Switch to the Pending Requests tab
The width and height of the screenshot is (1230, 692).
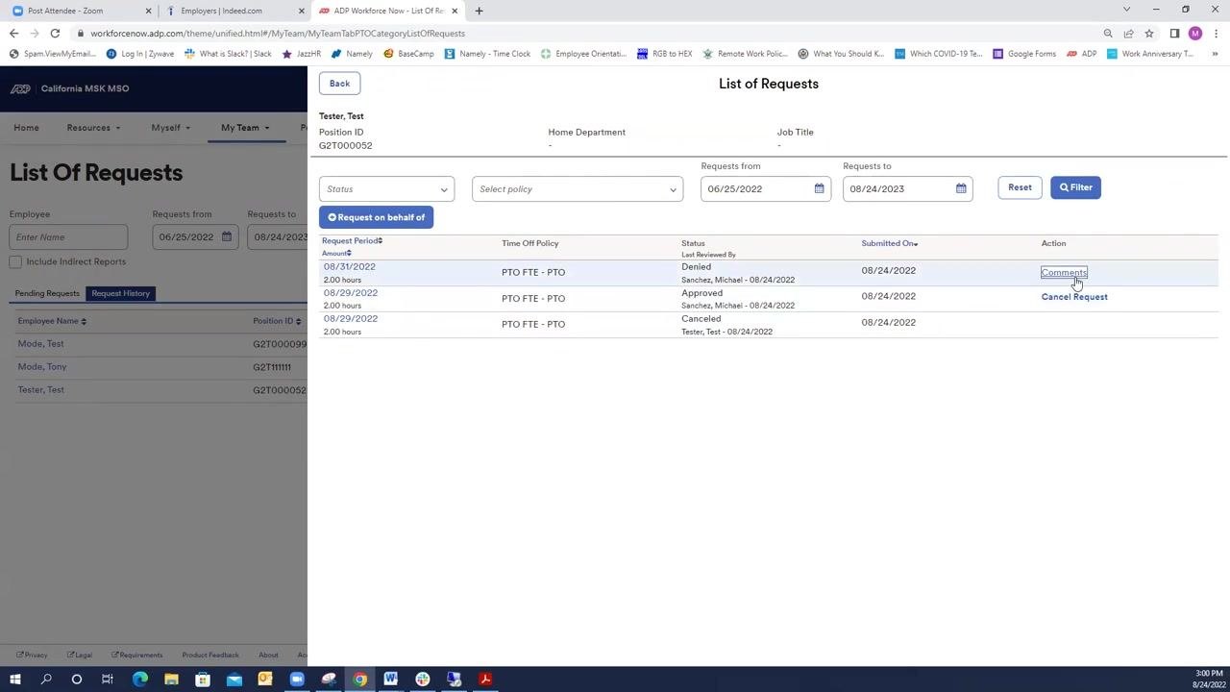click(47, 293)
